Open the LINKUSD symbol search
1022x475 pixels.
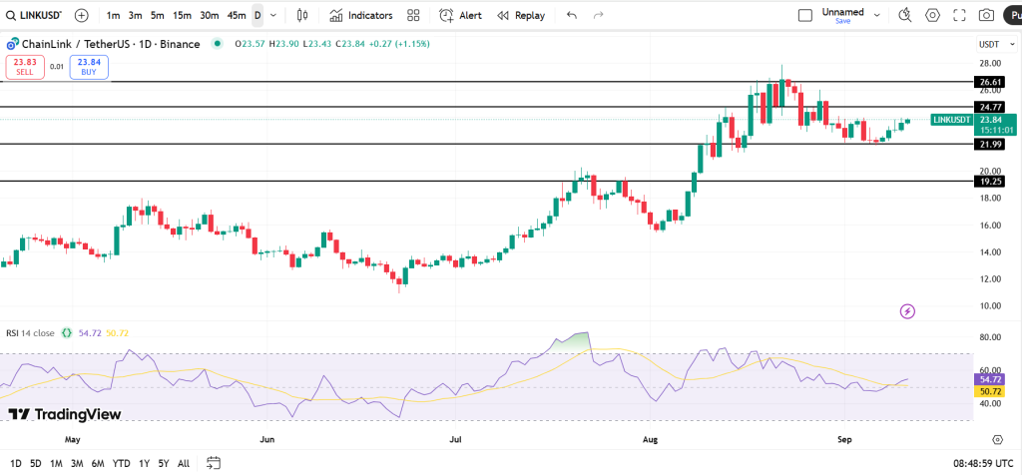point(33,15)
